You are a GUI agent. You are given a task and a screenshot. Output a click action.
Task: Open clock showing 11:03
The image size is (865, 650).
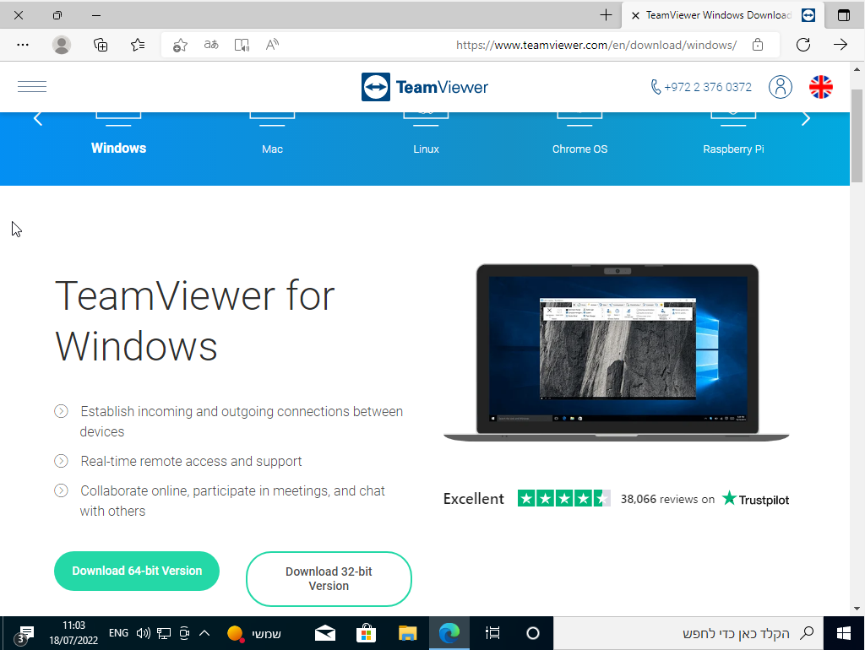[73, 633]
